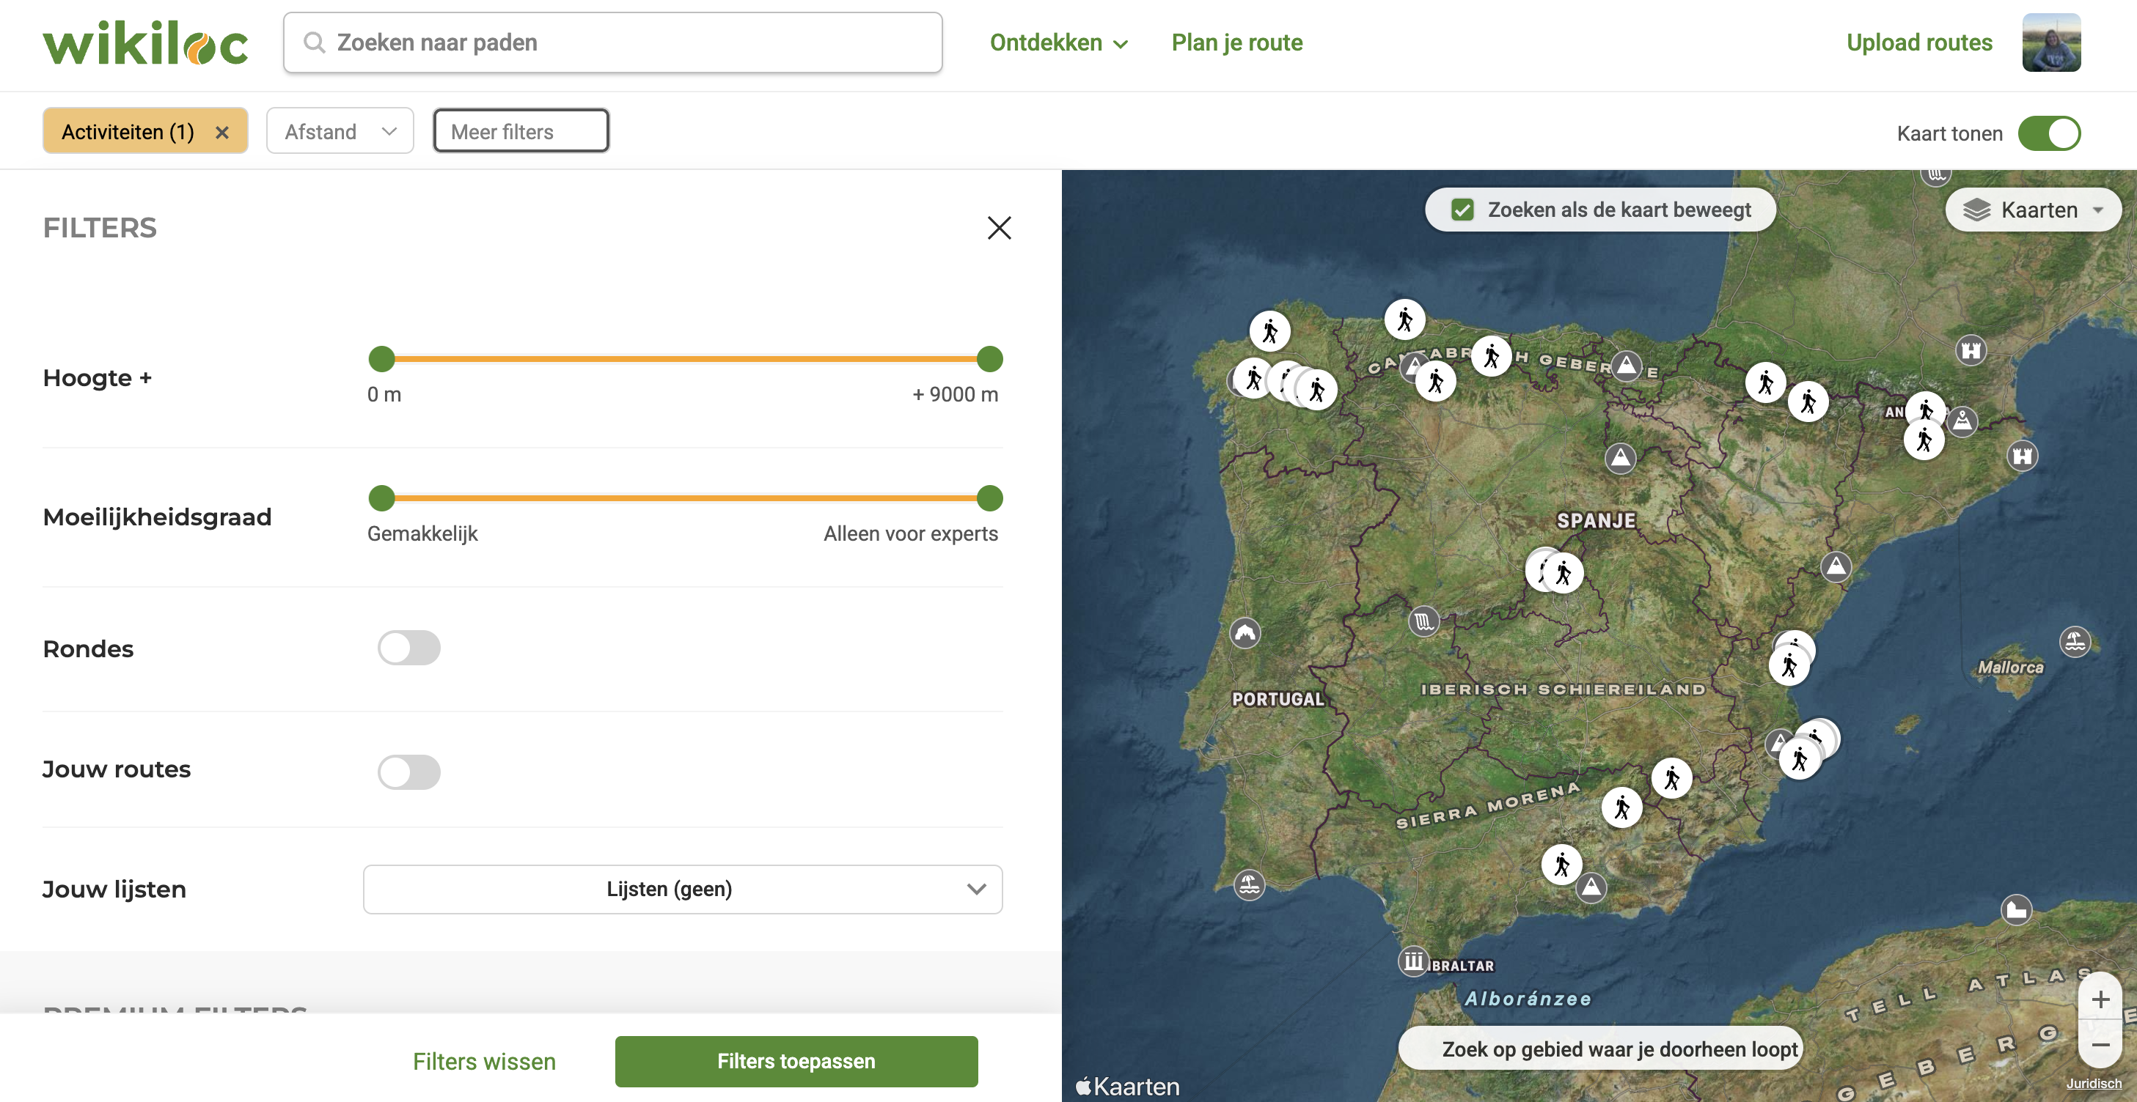Open the Kaarten layer selector
The width and height of the screenshot is (2137, 1102).
click(2032, 210)
